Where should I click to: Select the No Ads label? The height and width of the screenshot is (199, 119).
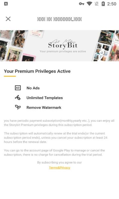pyautogui.click(x=33, y=88)
